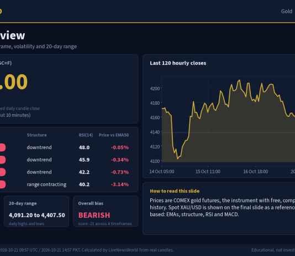Click the 'daily highs and lows' caption
This screenshot has height=256, width=295.
(x=27, y=224)
